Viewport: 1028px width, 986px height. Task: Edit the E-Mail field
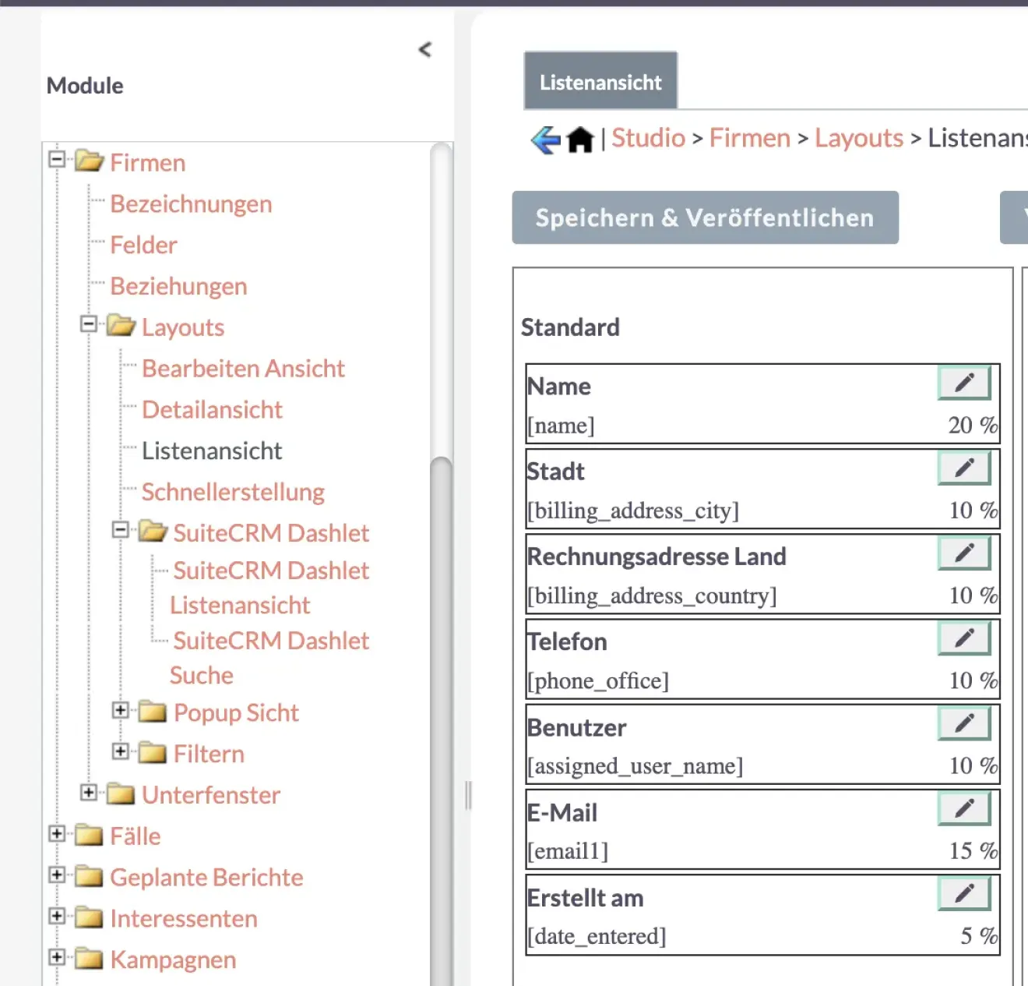[x=964, y=808]
